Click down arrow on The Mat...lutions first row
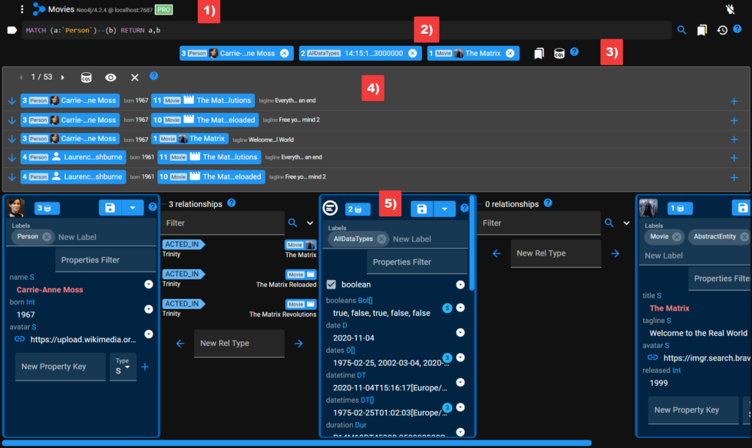Image resolution: width=752 pixels, height=448 pixels. [x=12, y=100]
